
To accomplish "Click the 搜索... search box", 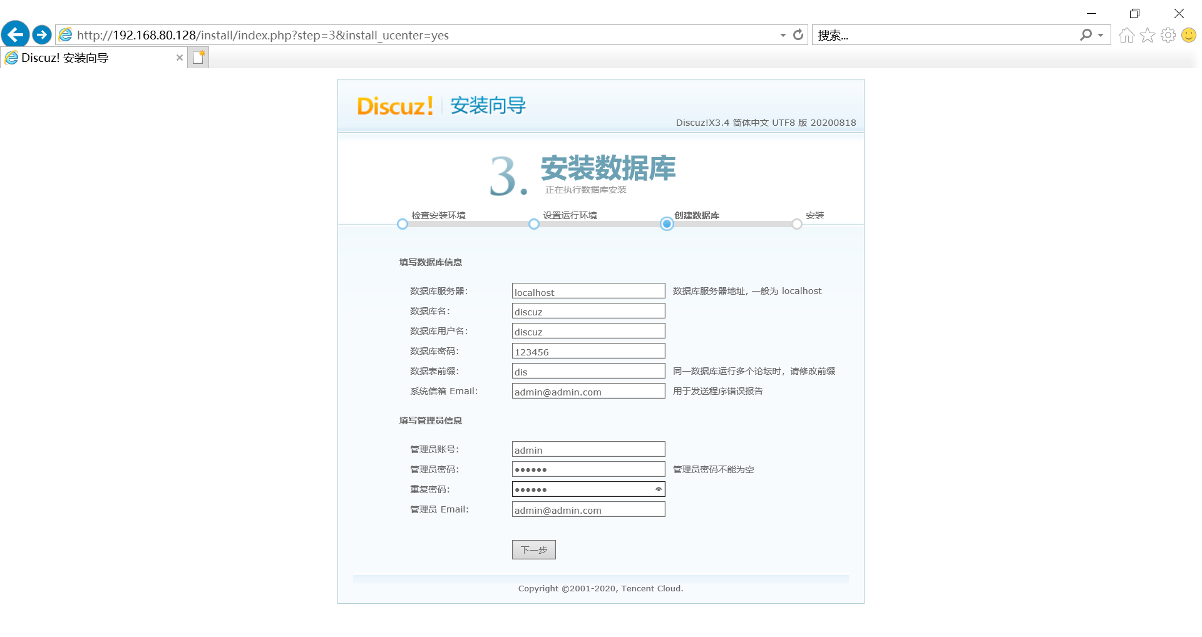I will click(x=945, y=35).
